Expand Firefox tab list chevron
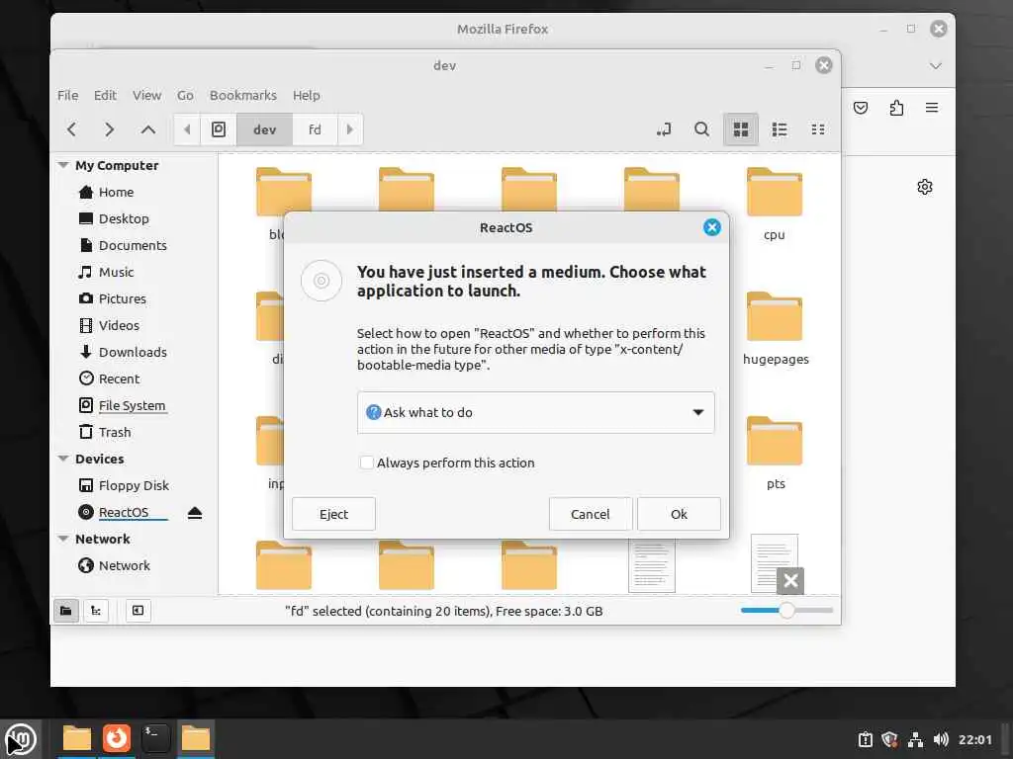Image resolution: width=1013 pixels, height=759 pixels. pyautogui.click(x=935, y=66)
